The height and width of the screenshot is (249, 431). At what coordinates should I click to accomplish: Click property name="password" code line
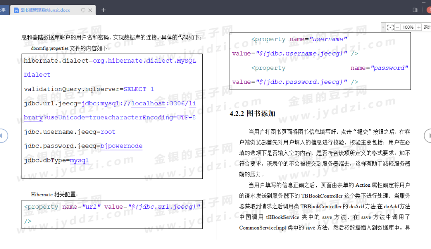pyautogui.click(x=330, y=68)
